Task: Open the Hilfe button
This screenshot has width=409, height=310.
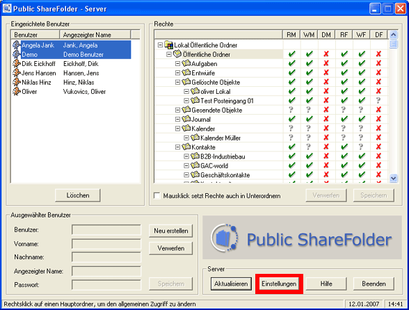Action: [x=326, y=284]
